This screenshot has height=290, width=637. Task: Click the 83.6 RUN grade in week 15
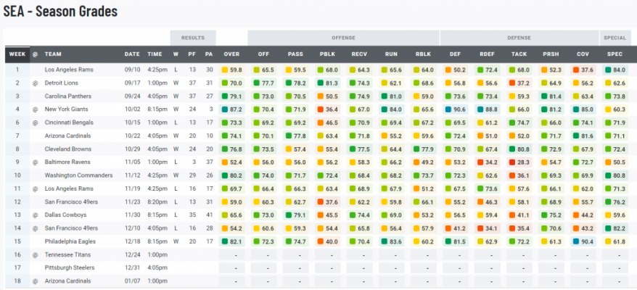click(x=391, y=241)
